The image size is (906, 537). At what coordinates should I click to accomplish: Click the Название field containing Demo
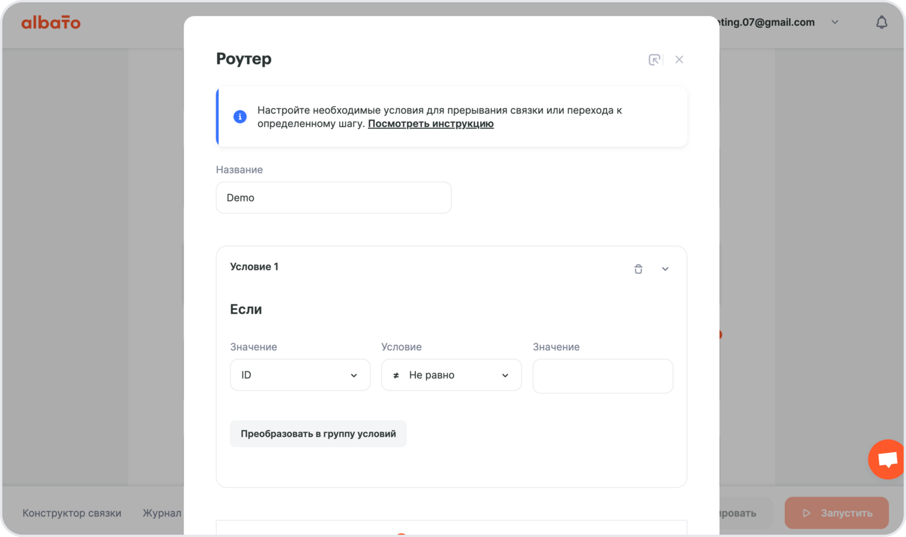click(334, 198)
